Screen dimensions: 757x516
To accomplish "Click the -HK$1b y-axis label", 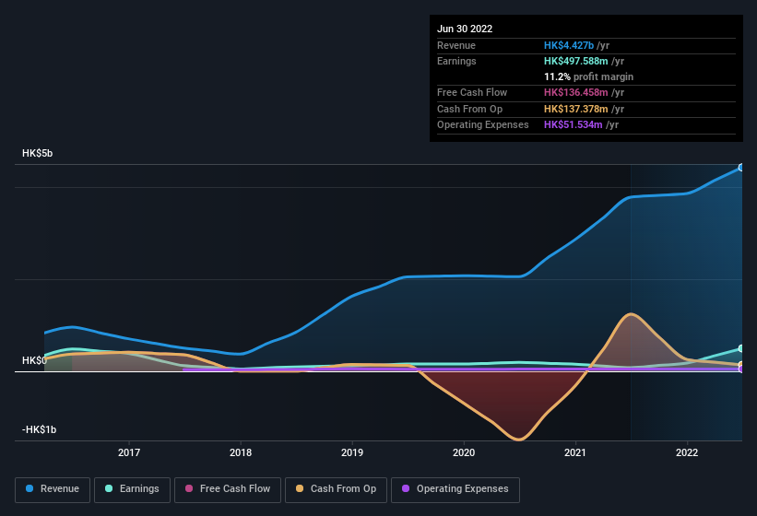I will 41,429.
